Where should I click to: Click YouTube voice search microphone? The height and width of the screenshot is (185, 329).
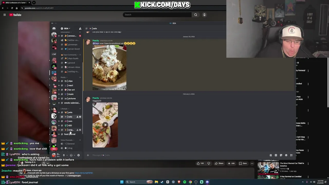tap(204, 15)
